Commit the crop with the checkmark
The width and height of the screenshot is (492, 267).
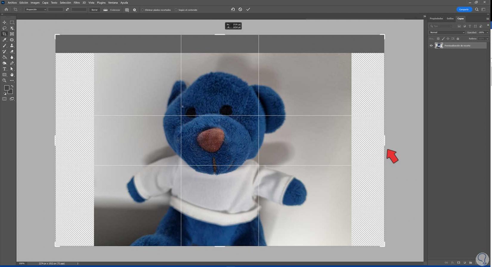pos(248,10)
